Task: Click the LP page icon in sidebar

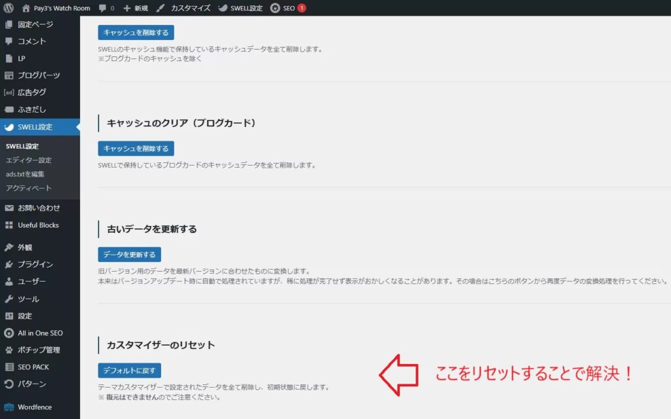Action: pos(9,58)
